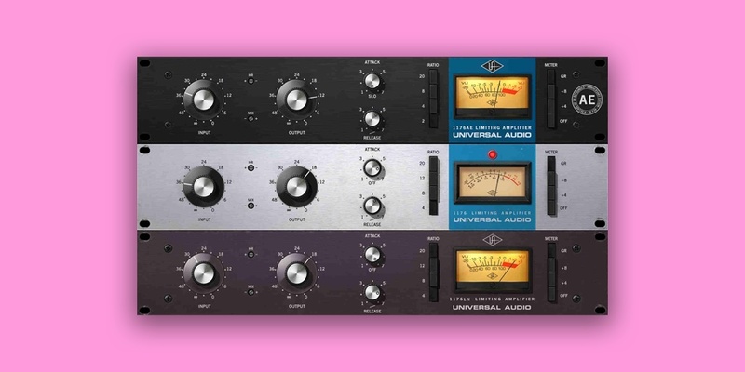Set 1176LN meter to GR
The image size is (745, 372).
pyautogui.click(x=551, y=251)
